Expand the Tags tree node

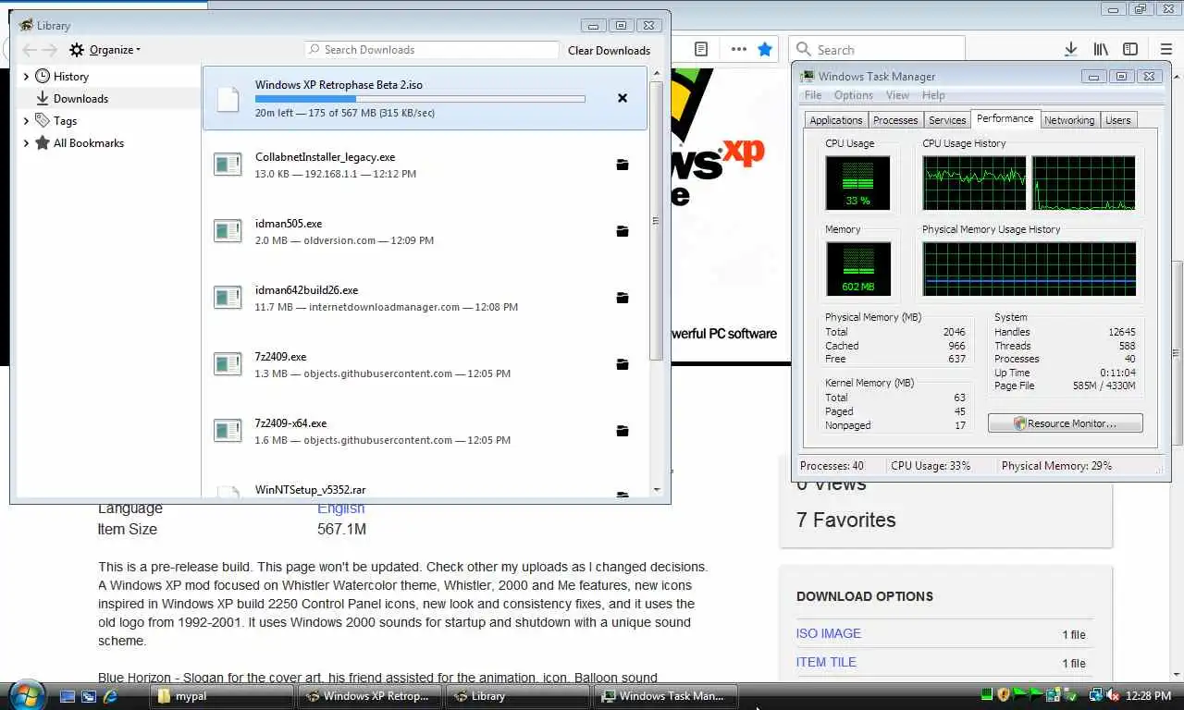click(x=26, y=121)
